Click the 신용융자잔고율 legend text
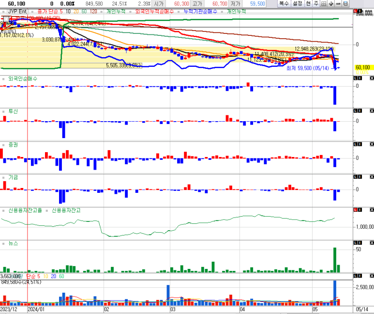 25,210
